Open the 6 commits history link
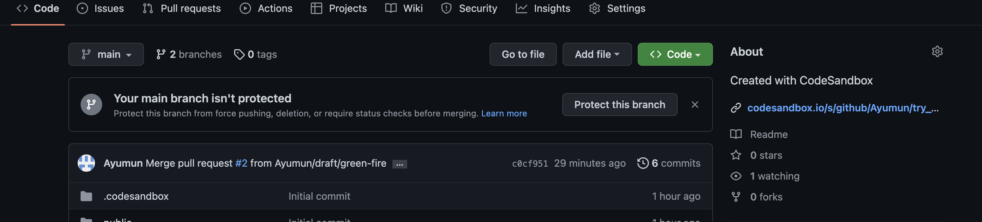 tap(669, 163)
